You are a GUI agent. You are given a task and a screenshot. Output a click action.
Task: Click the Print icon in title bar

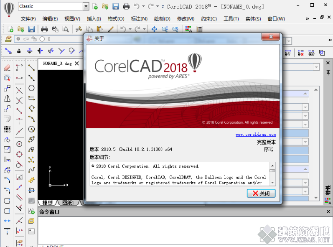(126, 6)
